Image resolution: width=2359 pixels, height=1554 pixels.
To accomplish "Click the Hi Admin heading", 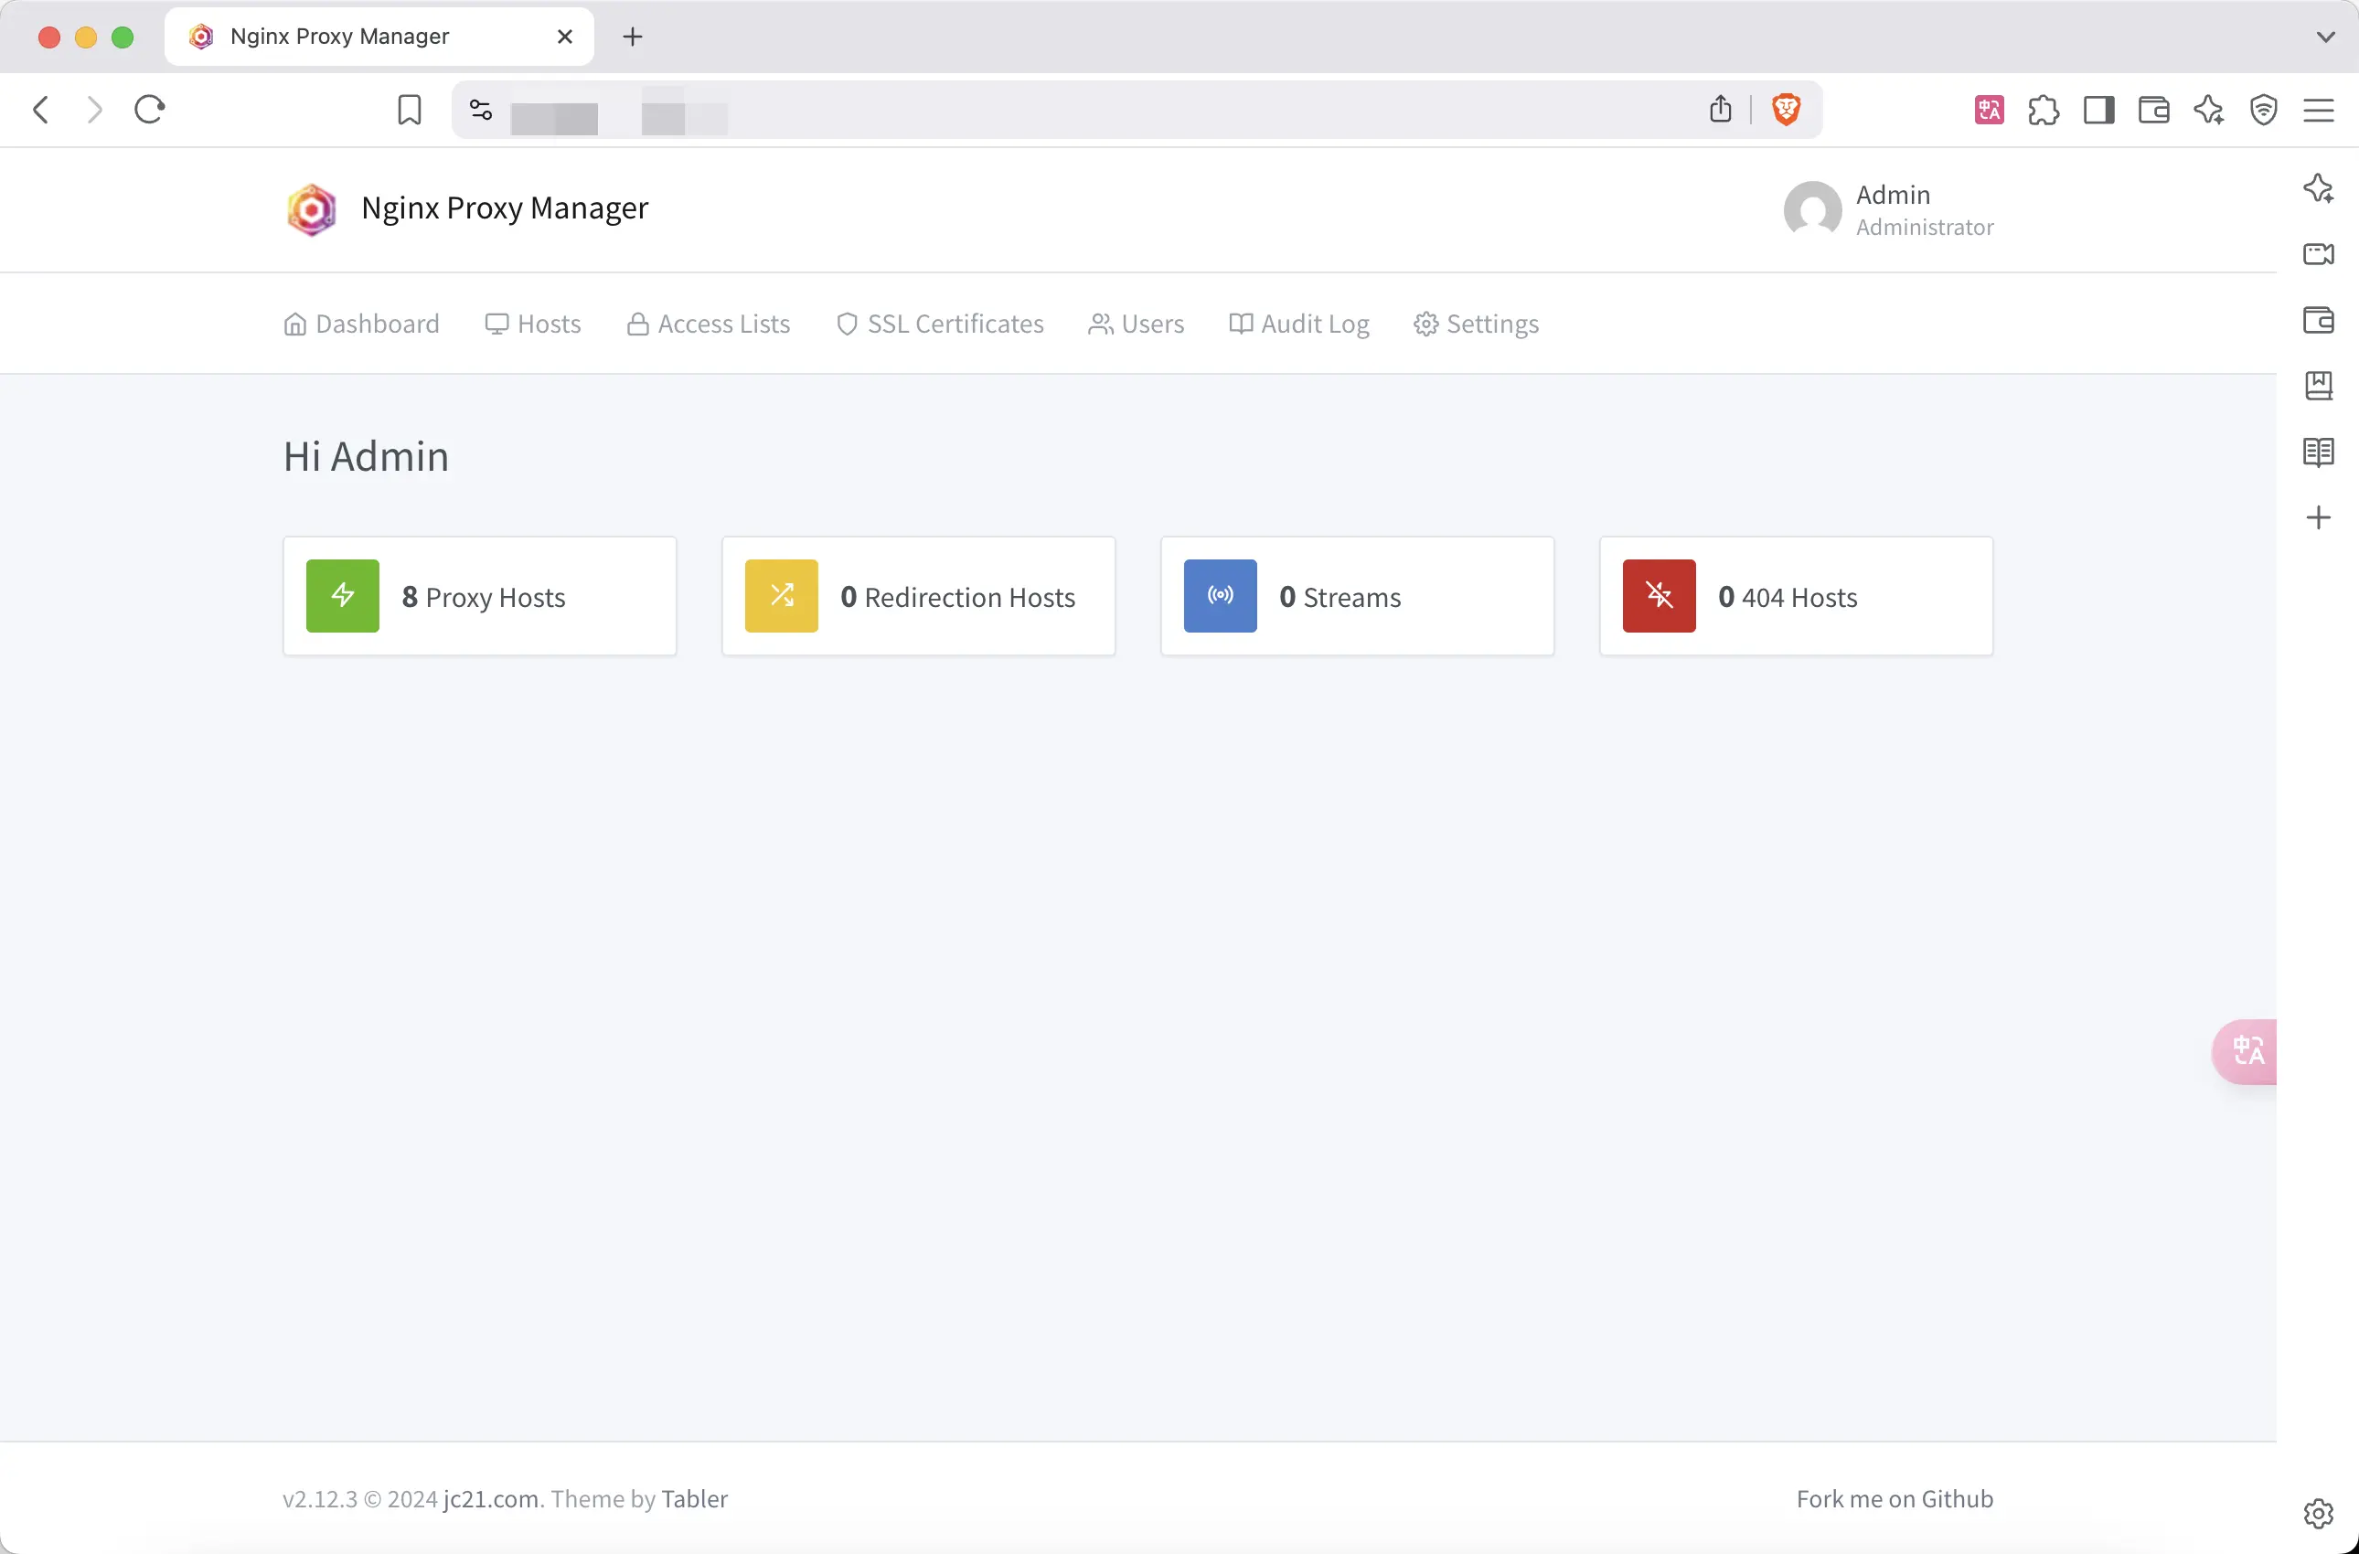I will click(x=366, y=456).
